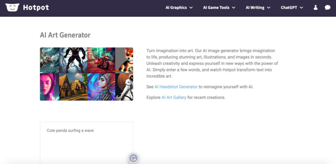This screenshot has width=336, height=164.
Task: Expand the AI Graphics dropdown menu
Action: 179,8
